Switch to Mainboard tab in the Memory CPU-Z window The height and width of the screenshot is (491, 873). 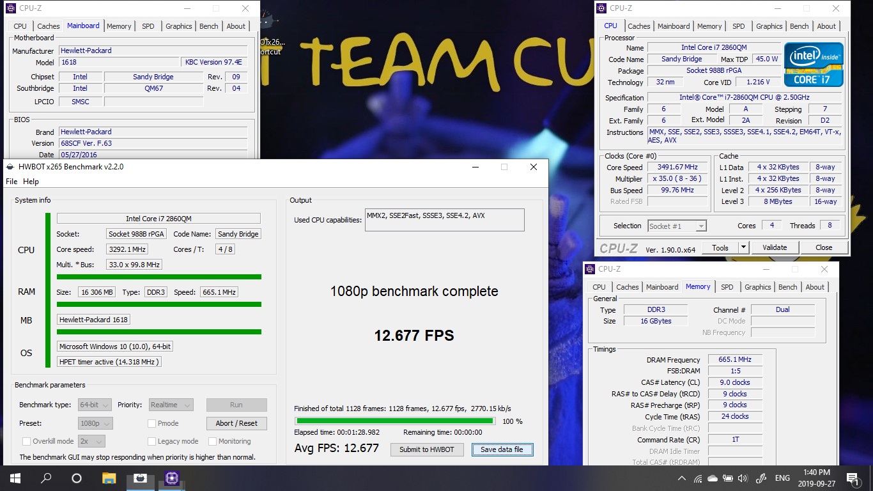click(x=662, y=287)
